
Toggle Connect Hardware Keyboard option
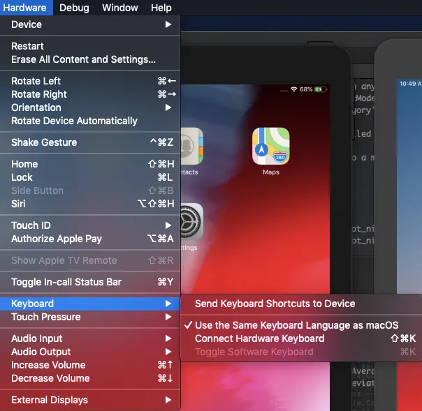[x=301, y=338]
